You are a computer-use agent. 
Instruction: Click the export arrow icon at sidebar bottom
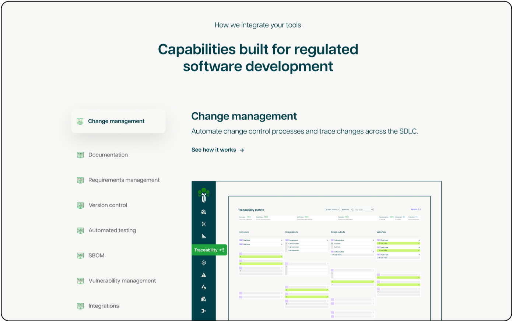[204, 311]
